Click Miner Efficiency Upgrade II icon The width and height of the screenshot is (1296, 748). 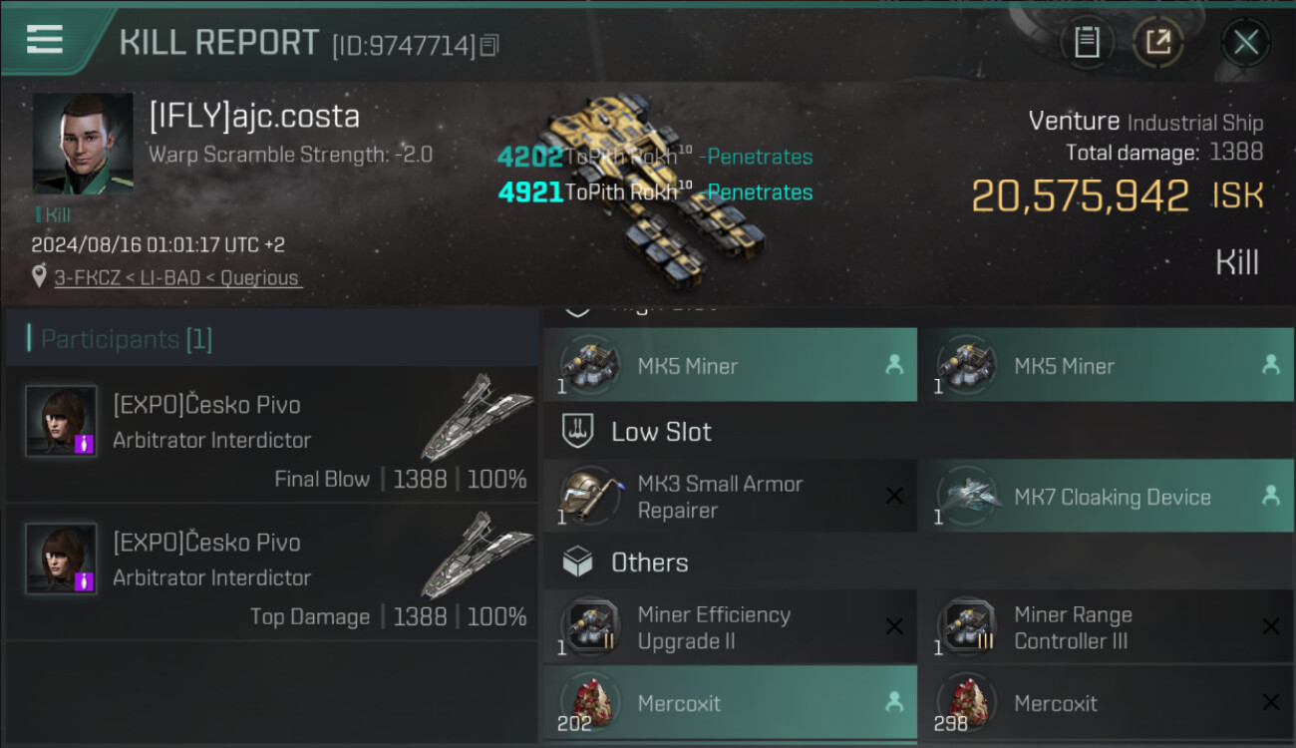click(588, 627)
